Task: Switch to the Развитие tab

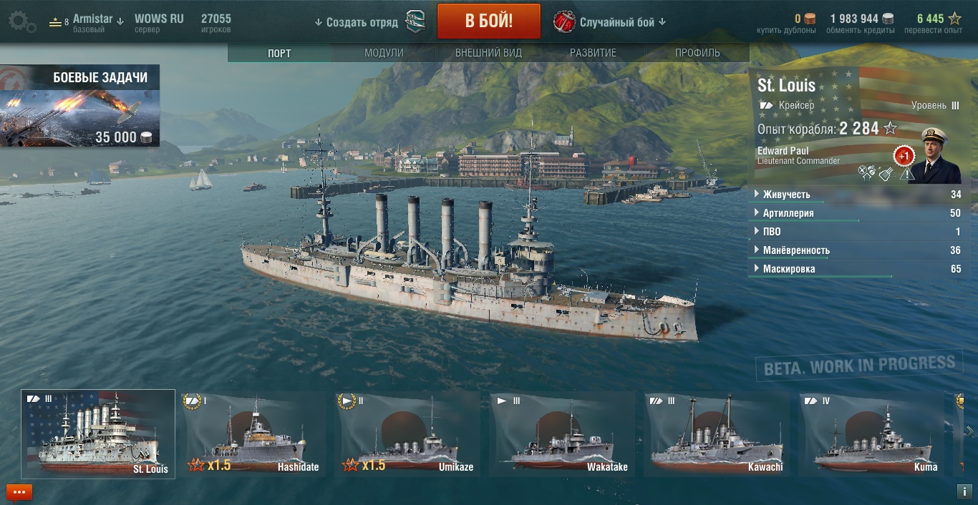Action: click(x=593, y=53)
